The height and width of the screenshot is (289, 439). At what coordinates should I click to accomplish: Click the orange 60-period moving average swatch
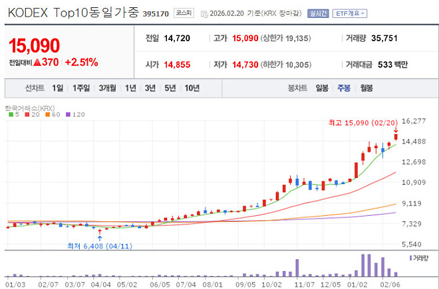48,114
